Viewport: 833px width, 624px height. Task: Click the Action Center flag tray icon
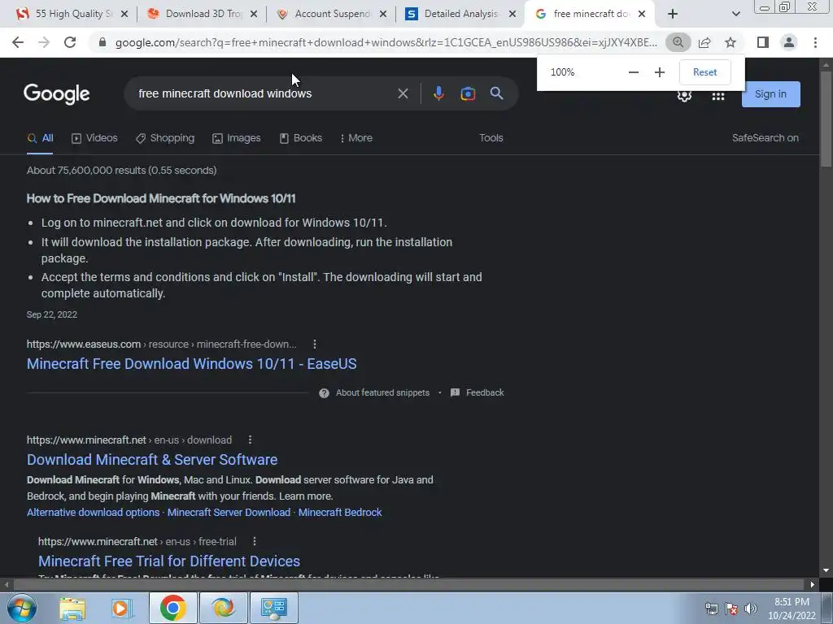pos(731,609)
